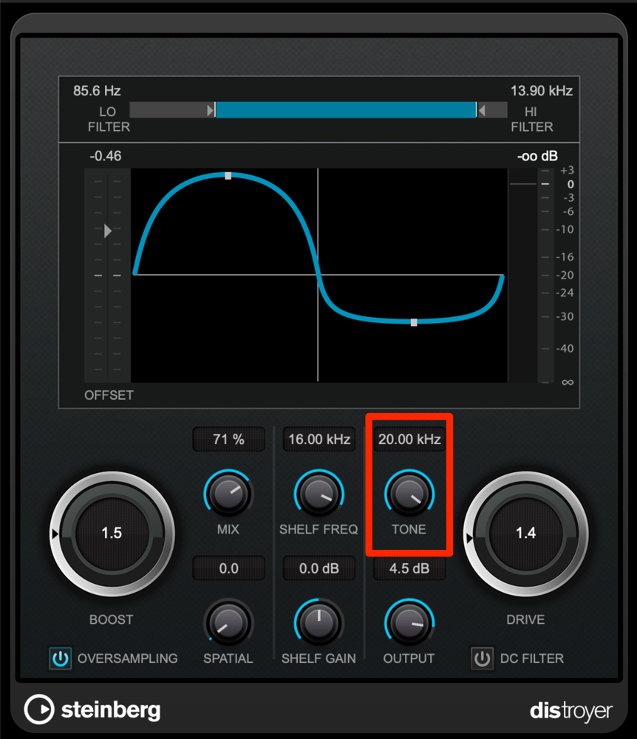The height and width of the screenshot is (739, 637).
Task: Select the 4.5 dB Output value field
Action: (409, 568)
